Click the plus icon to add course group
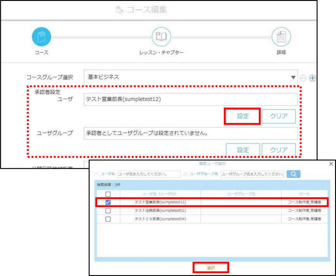Image resolution: width=336 pixels, height=276 pixels. pyautogui.click(x=313, y=78)
